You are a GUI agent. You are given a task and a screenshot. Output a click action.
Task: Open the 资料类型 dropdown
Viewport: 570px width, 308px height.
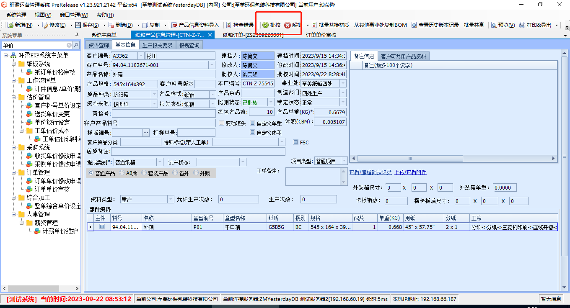coord(171,200)
